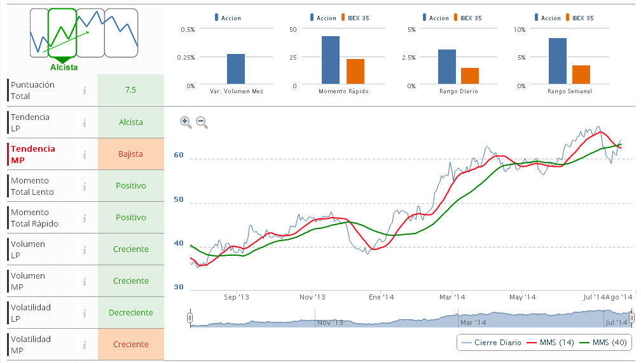Image resolution: width=641 pixels, height=363 pixels.
Task: Show info for Tendencia MP row
Action: coord(85,154)
